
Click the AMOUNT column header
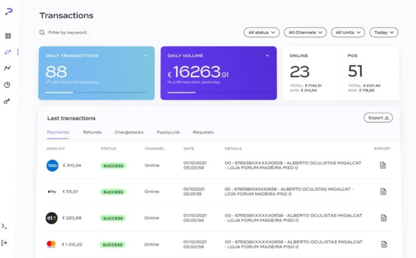coord(56,149)
